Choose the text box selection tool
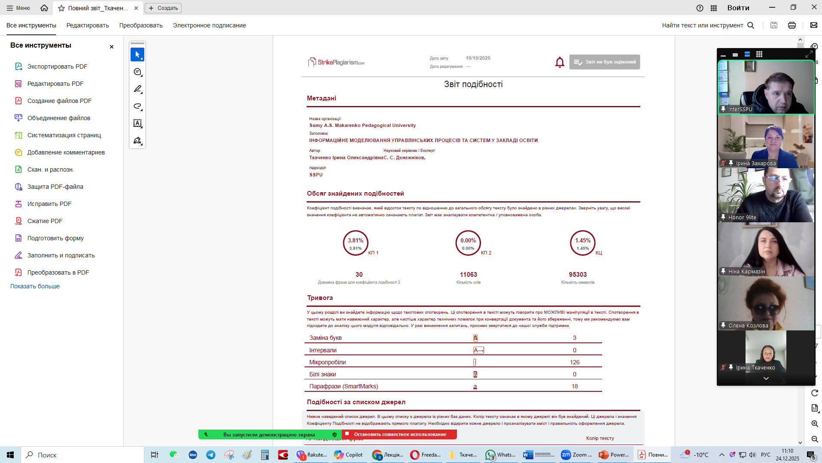Screen dimensions: 822x463 137,124
